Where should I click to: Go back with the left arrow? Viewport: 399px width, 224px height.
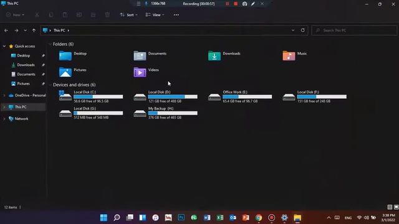(6, 30)
